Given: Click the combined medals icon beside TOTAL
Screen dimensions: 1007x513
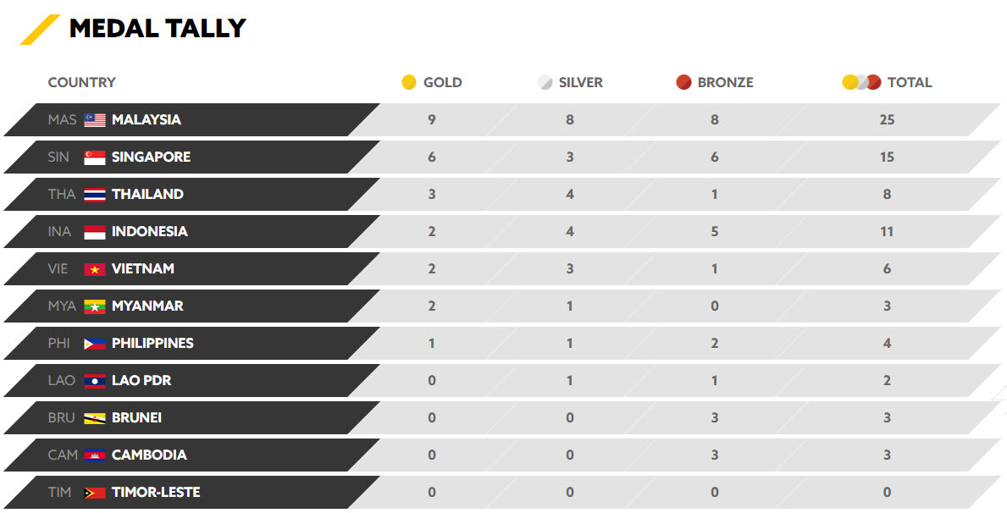Looking at the screenshot, I should (x=862, y=83).
